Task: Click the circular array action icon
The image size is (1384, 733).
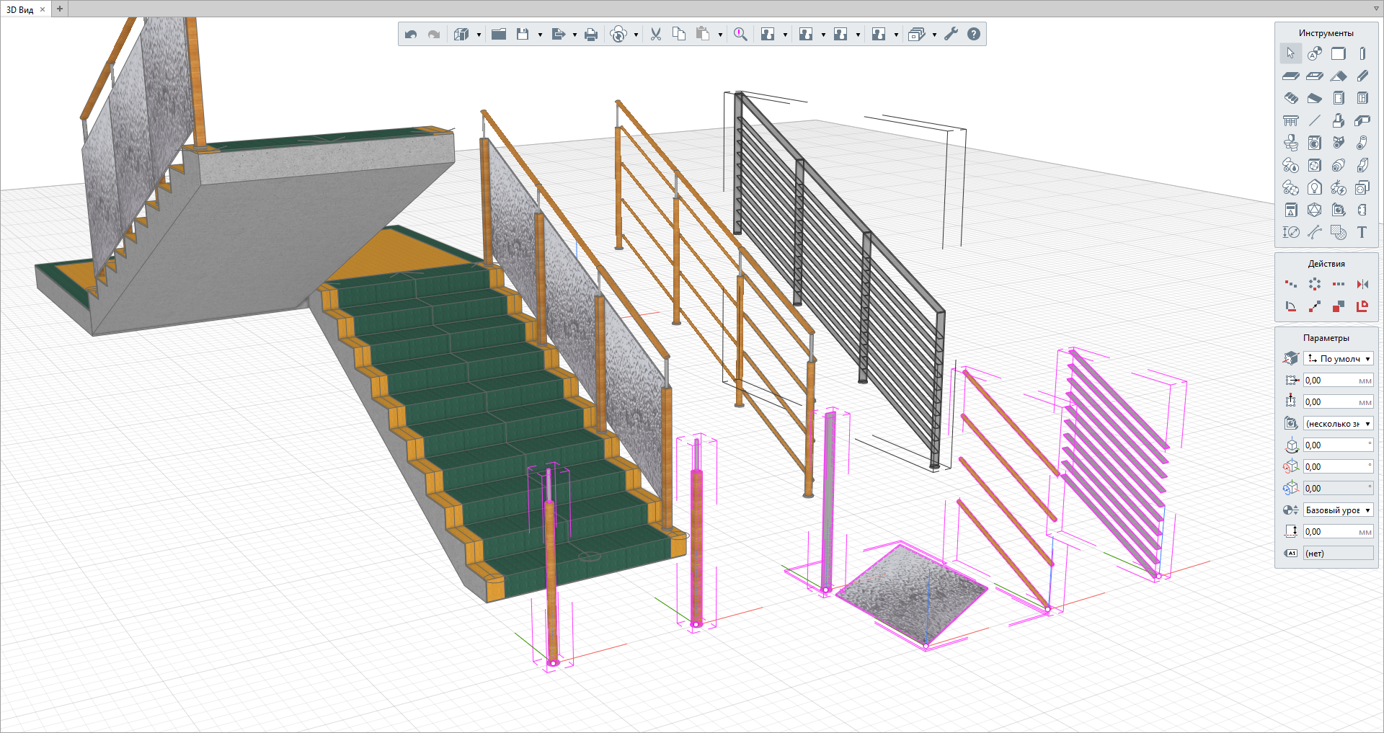Action: point(1315,284)
